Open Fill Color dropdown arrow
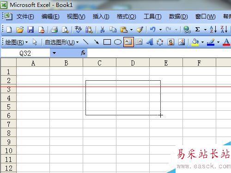Viewport: 231px width, 173px height. (x=202, y=42)
